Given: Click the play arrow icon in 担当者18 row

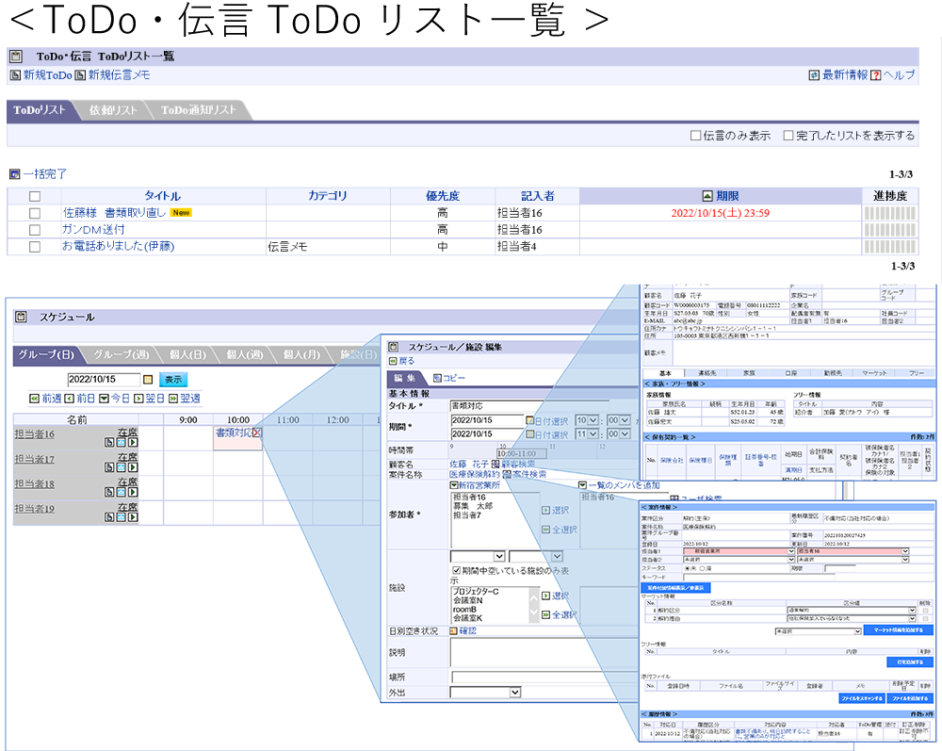Looking at the screenshot, I should [x=133, y=492].
